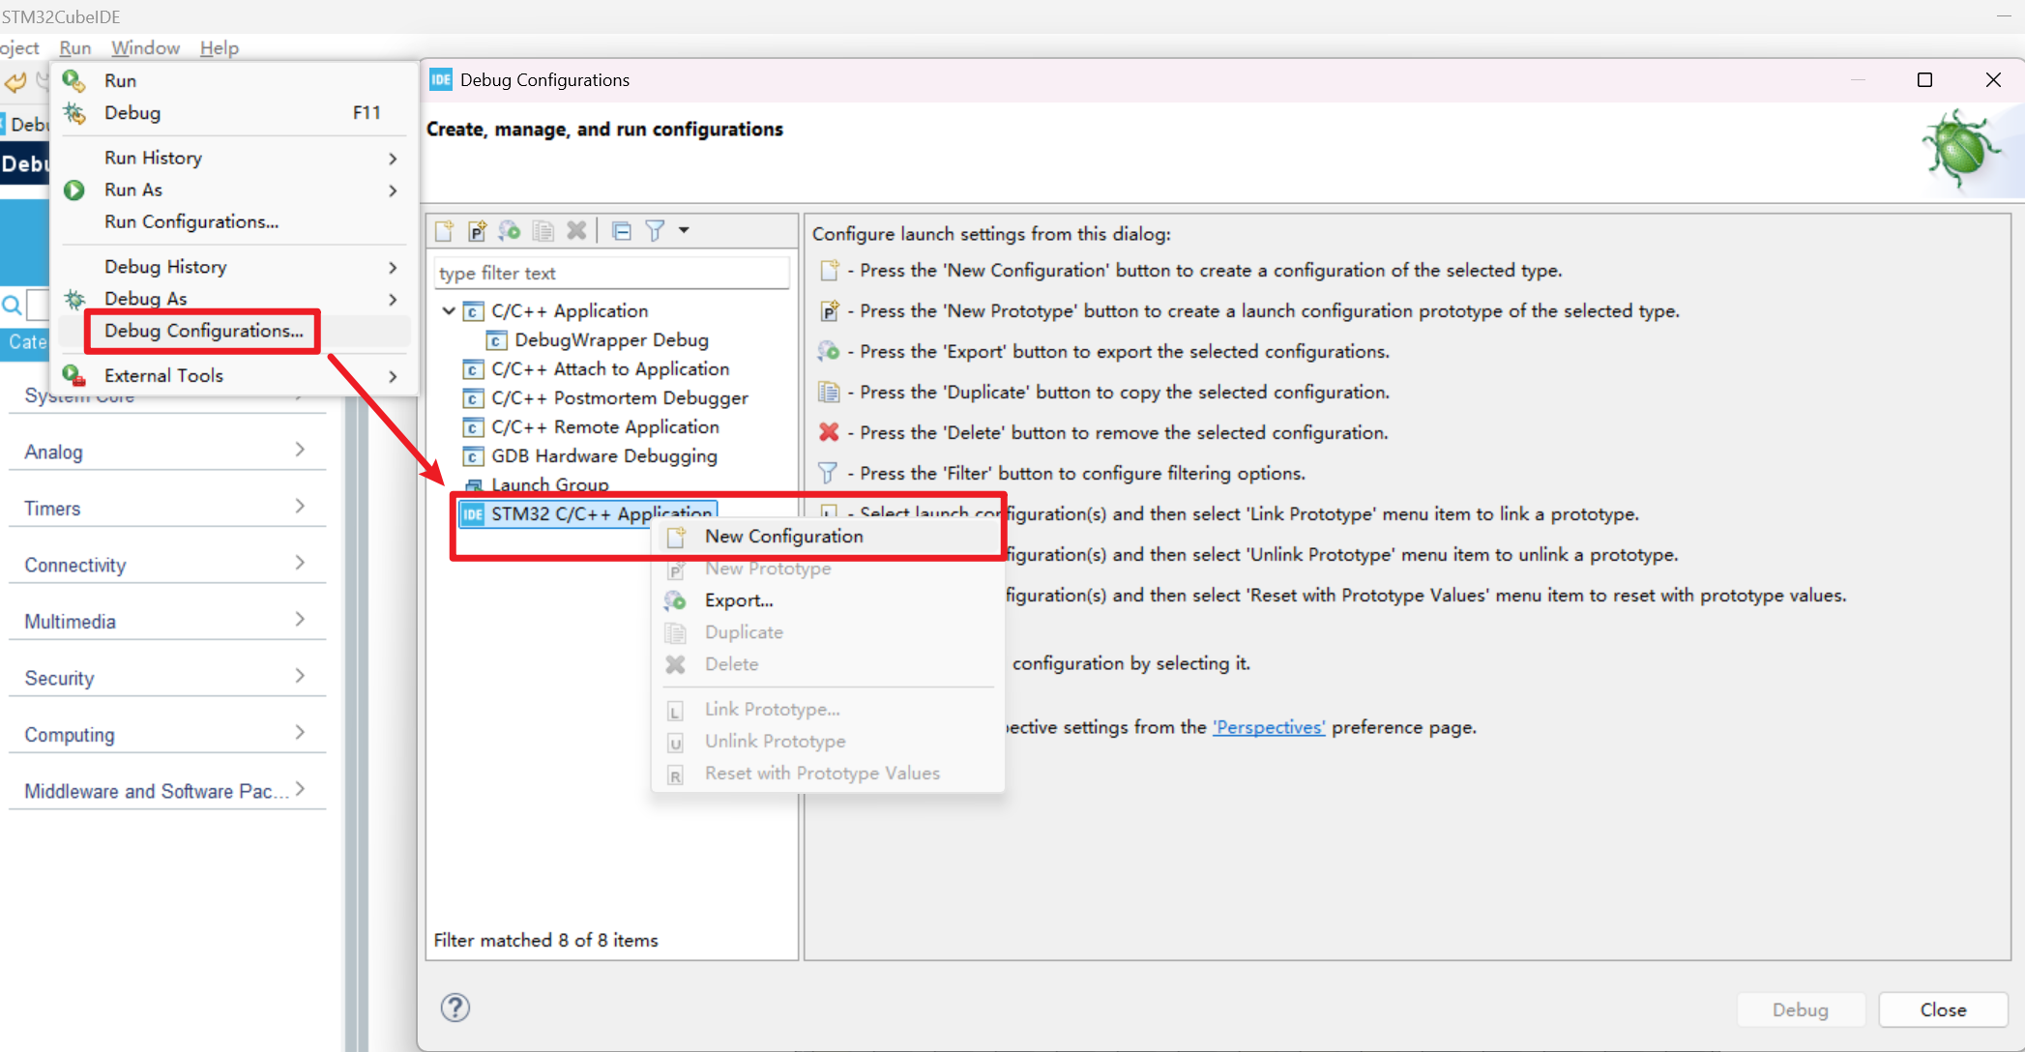
Task: Expand the Debug History submenu
Action: (234, 267)
